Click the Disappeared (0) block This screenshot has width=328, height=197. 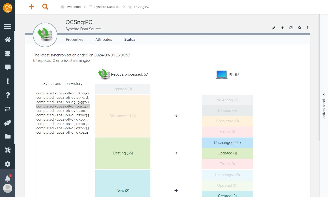[x=123, y=116]
